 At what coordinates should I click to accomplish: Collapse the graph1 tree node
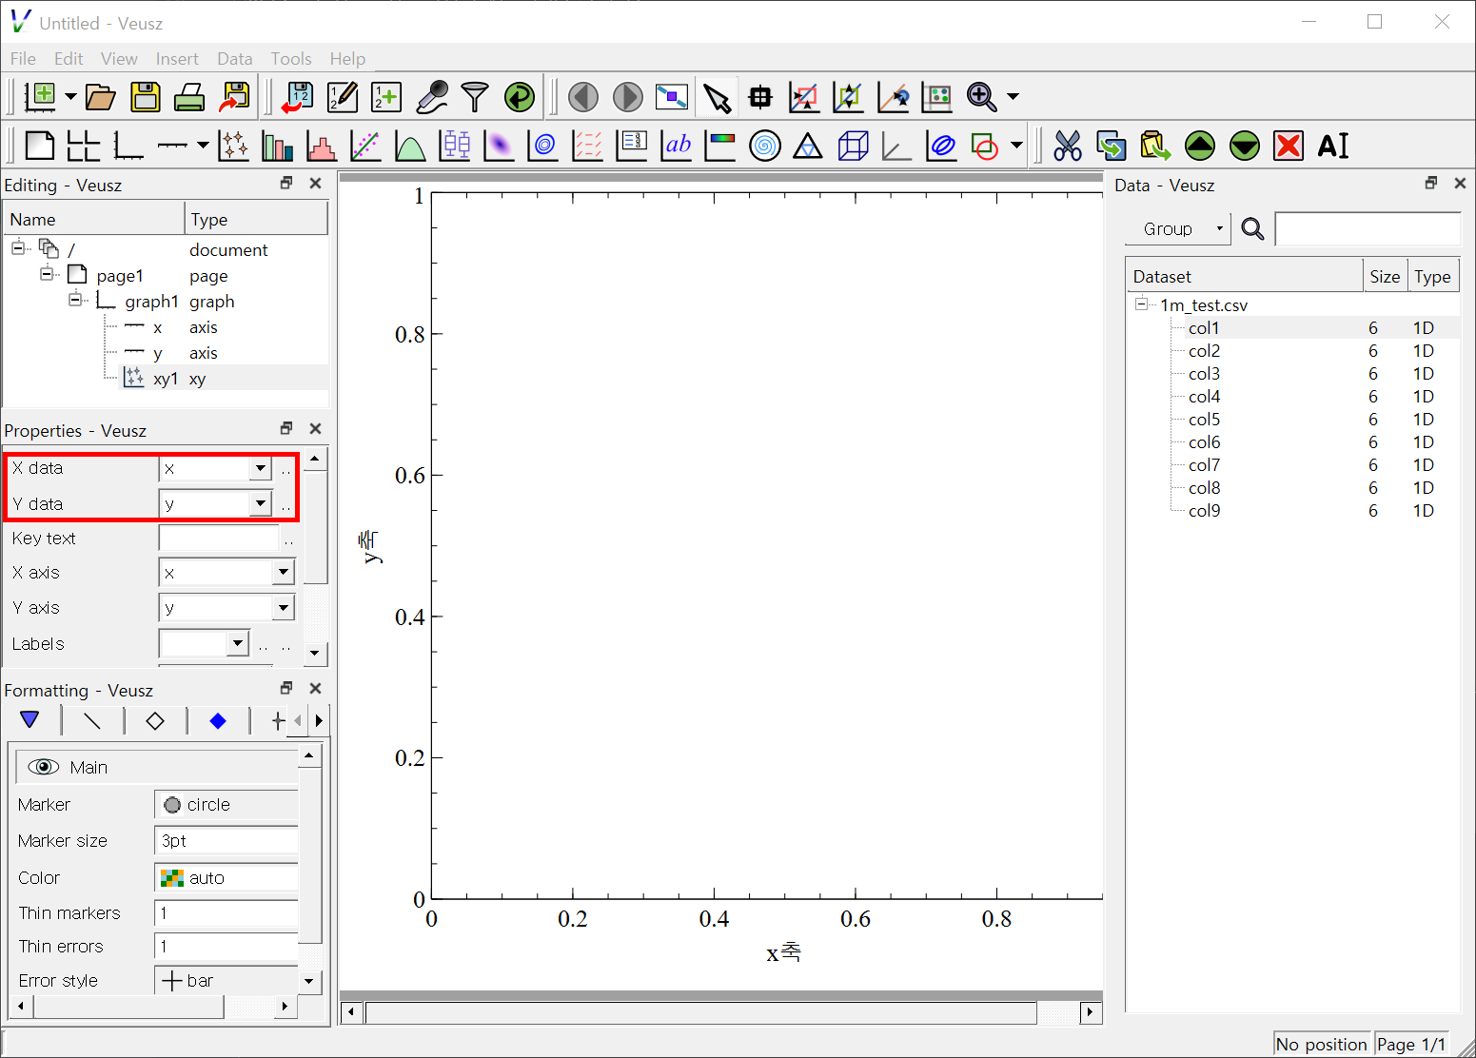tap(75, 301)
